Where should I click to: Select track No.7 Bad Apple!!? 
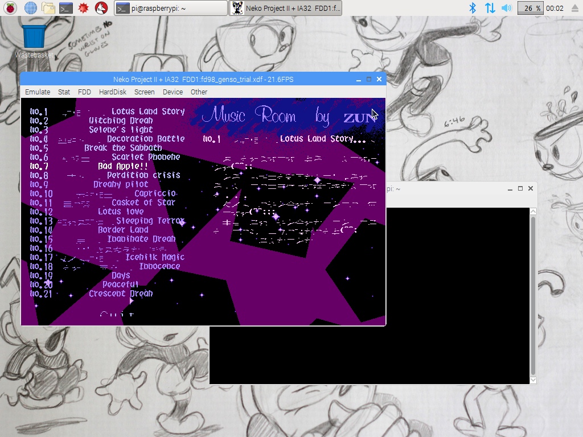(89, 166)
